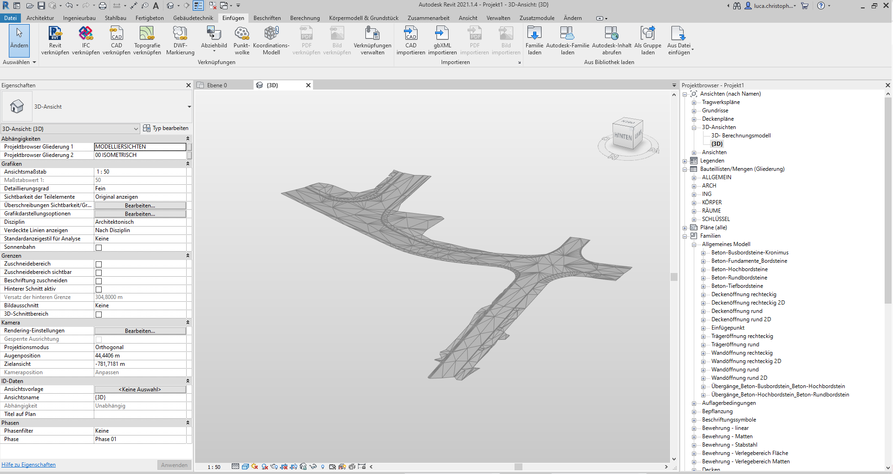
Task: Click Bearbeiten for Grafikdarstellungsoptionen
Action: [140, 214]
